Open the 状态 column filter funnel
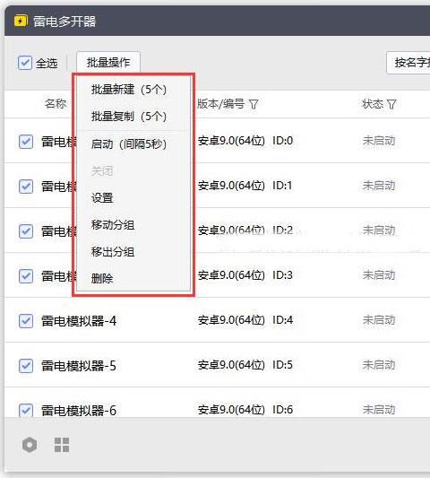This screenshot has width=430, height=478. point(391,104)
